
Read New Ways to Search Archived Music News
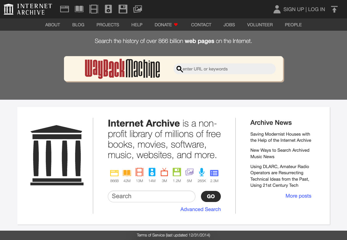pos(280,153)
